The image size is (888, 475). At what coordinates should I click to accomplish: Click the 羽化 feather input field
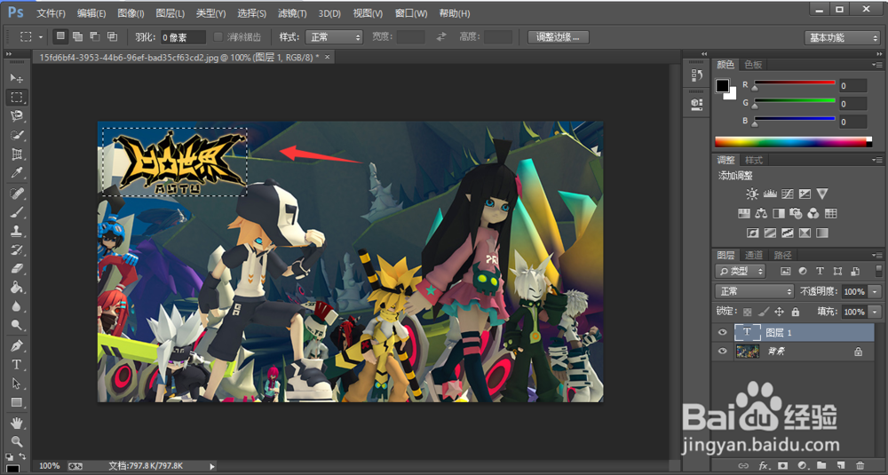(x=183, y=37)
